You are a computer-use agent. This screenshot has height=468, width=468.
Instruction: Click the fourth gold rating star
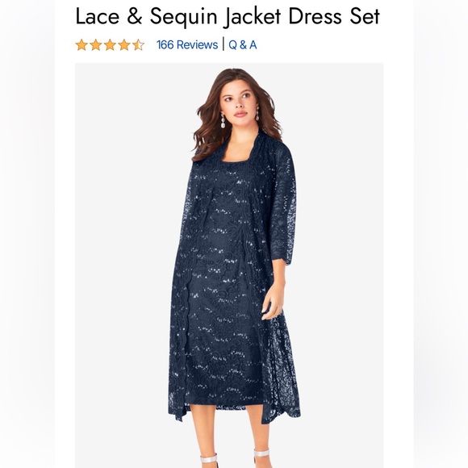124,45
